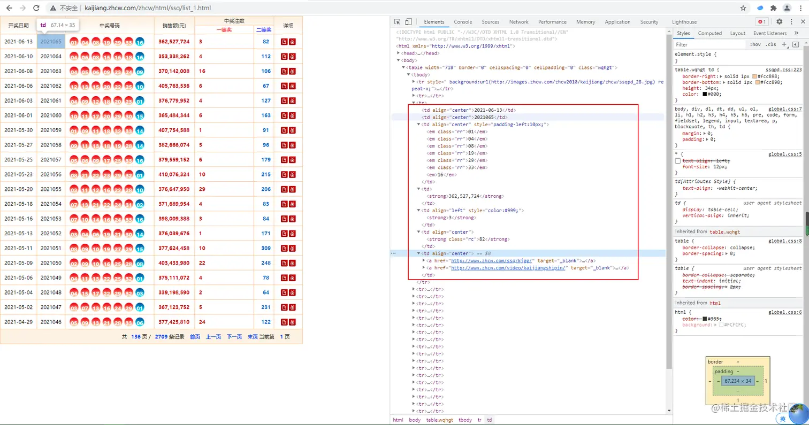809x425 pixels.
Task: Focus the Styles Filter input field
Action: coord(709,44)
